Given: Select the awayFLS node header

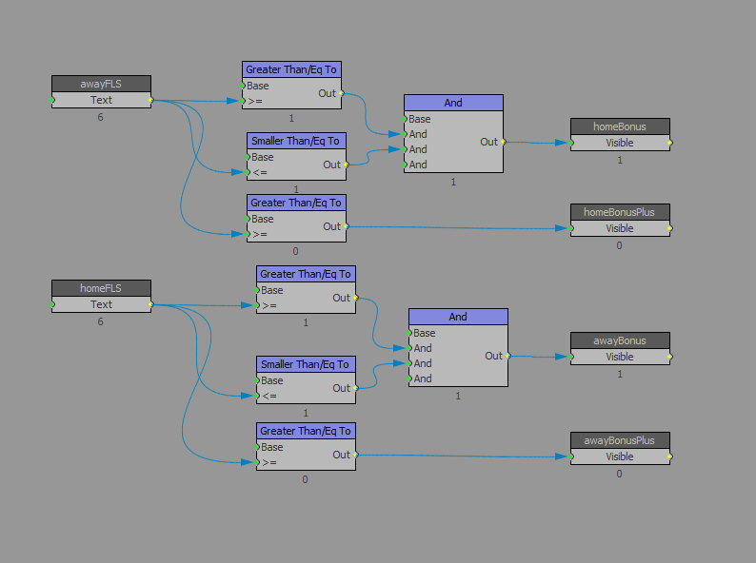Looking at the screenshot, I should coord(101,84).
